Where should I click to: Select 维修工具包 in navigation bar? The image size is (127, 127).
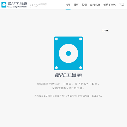[x=110, y=5]
